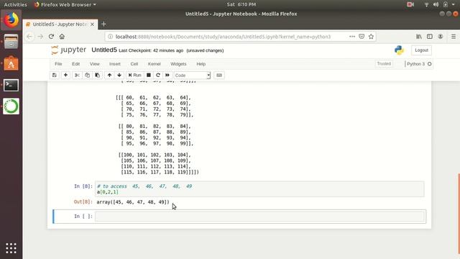460x259 pixels.
Task: Go back in browser history
Action: click(29, 37)
